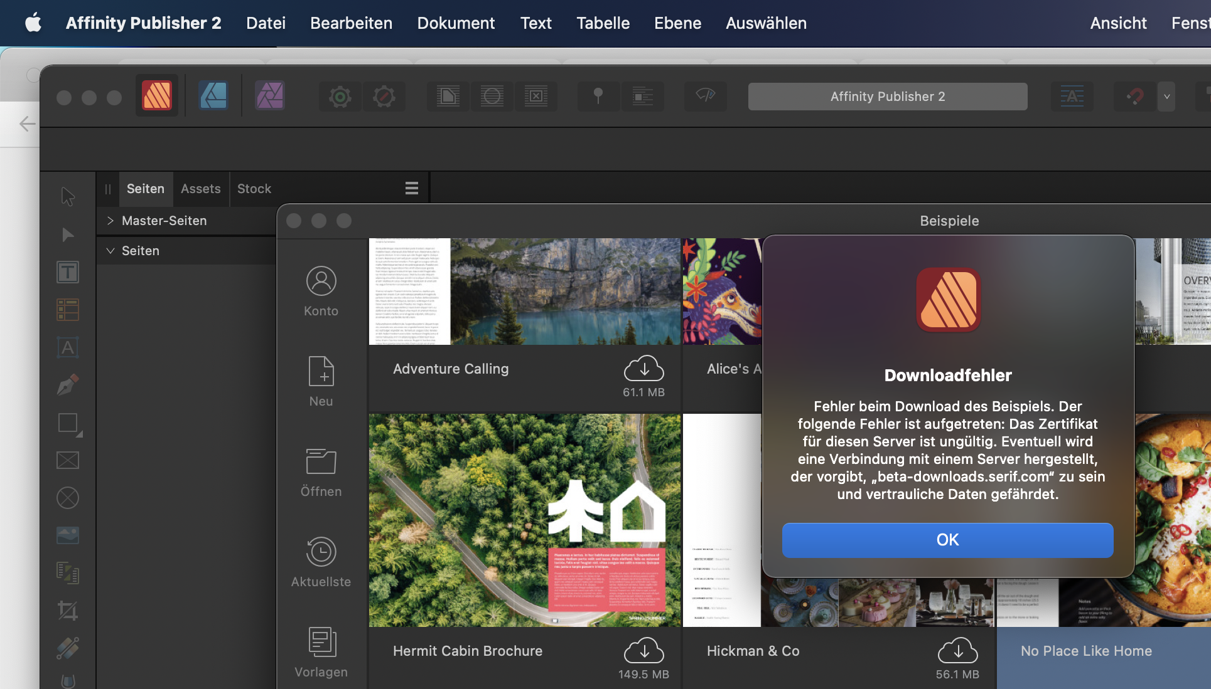Create a new document via Neu
The height and width of the screenshot is (689, 1211).
321,381
